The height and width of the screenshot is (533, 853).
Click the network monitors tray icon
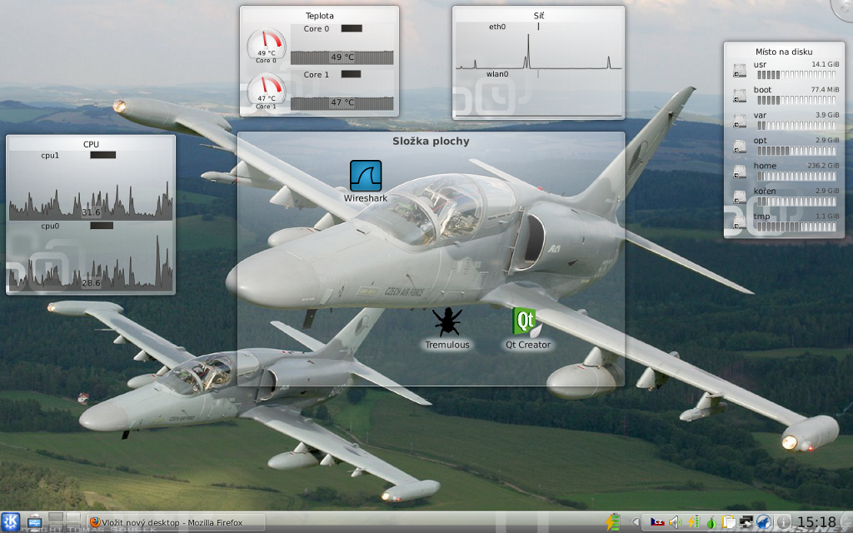[x=746, y=523]
